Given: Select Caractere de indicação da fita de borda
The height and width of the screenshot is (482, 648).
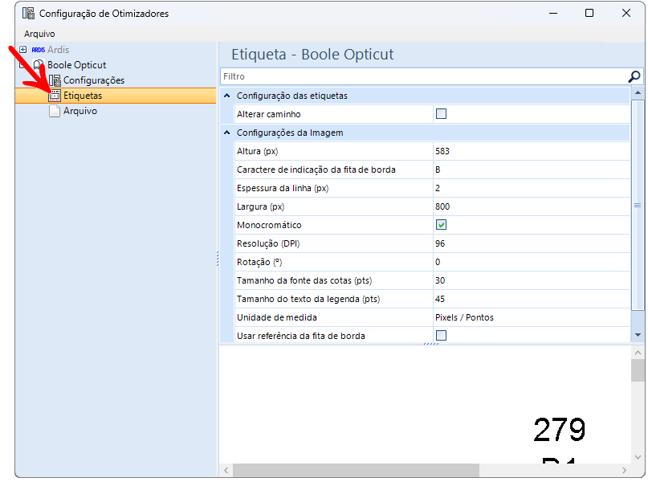Looking at the screenshot, I should click(x=316, y=170).
